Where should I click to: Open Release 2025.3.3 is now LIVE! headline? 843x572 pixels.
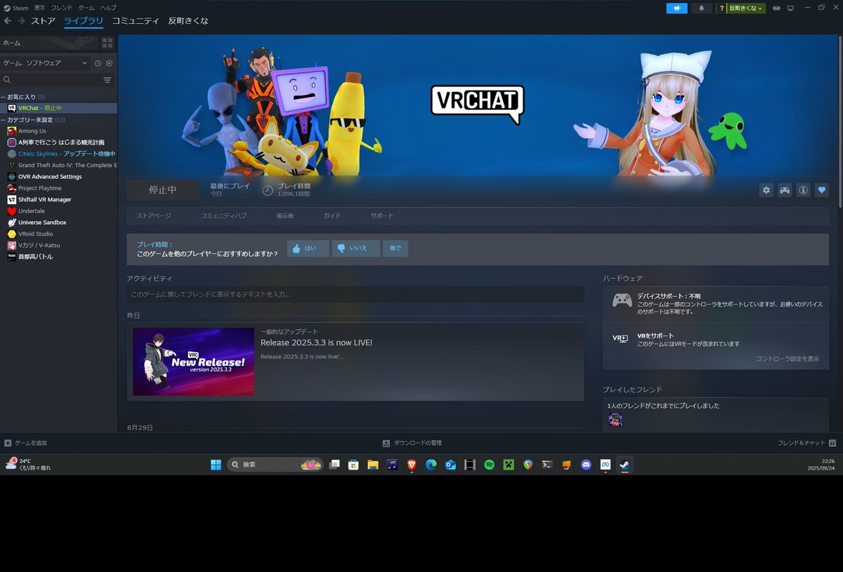click(316, 342)
